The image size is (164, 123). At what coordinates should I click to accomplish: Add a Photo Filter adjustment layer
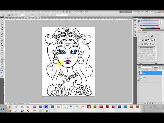pos(152,40)
